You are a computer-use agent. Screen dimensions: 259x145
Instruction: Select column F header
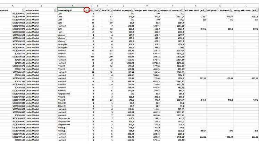107,6
